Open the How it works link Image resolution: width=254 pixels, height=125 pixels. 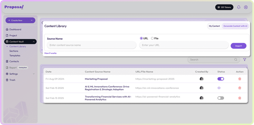(x=51, y=53)
